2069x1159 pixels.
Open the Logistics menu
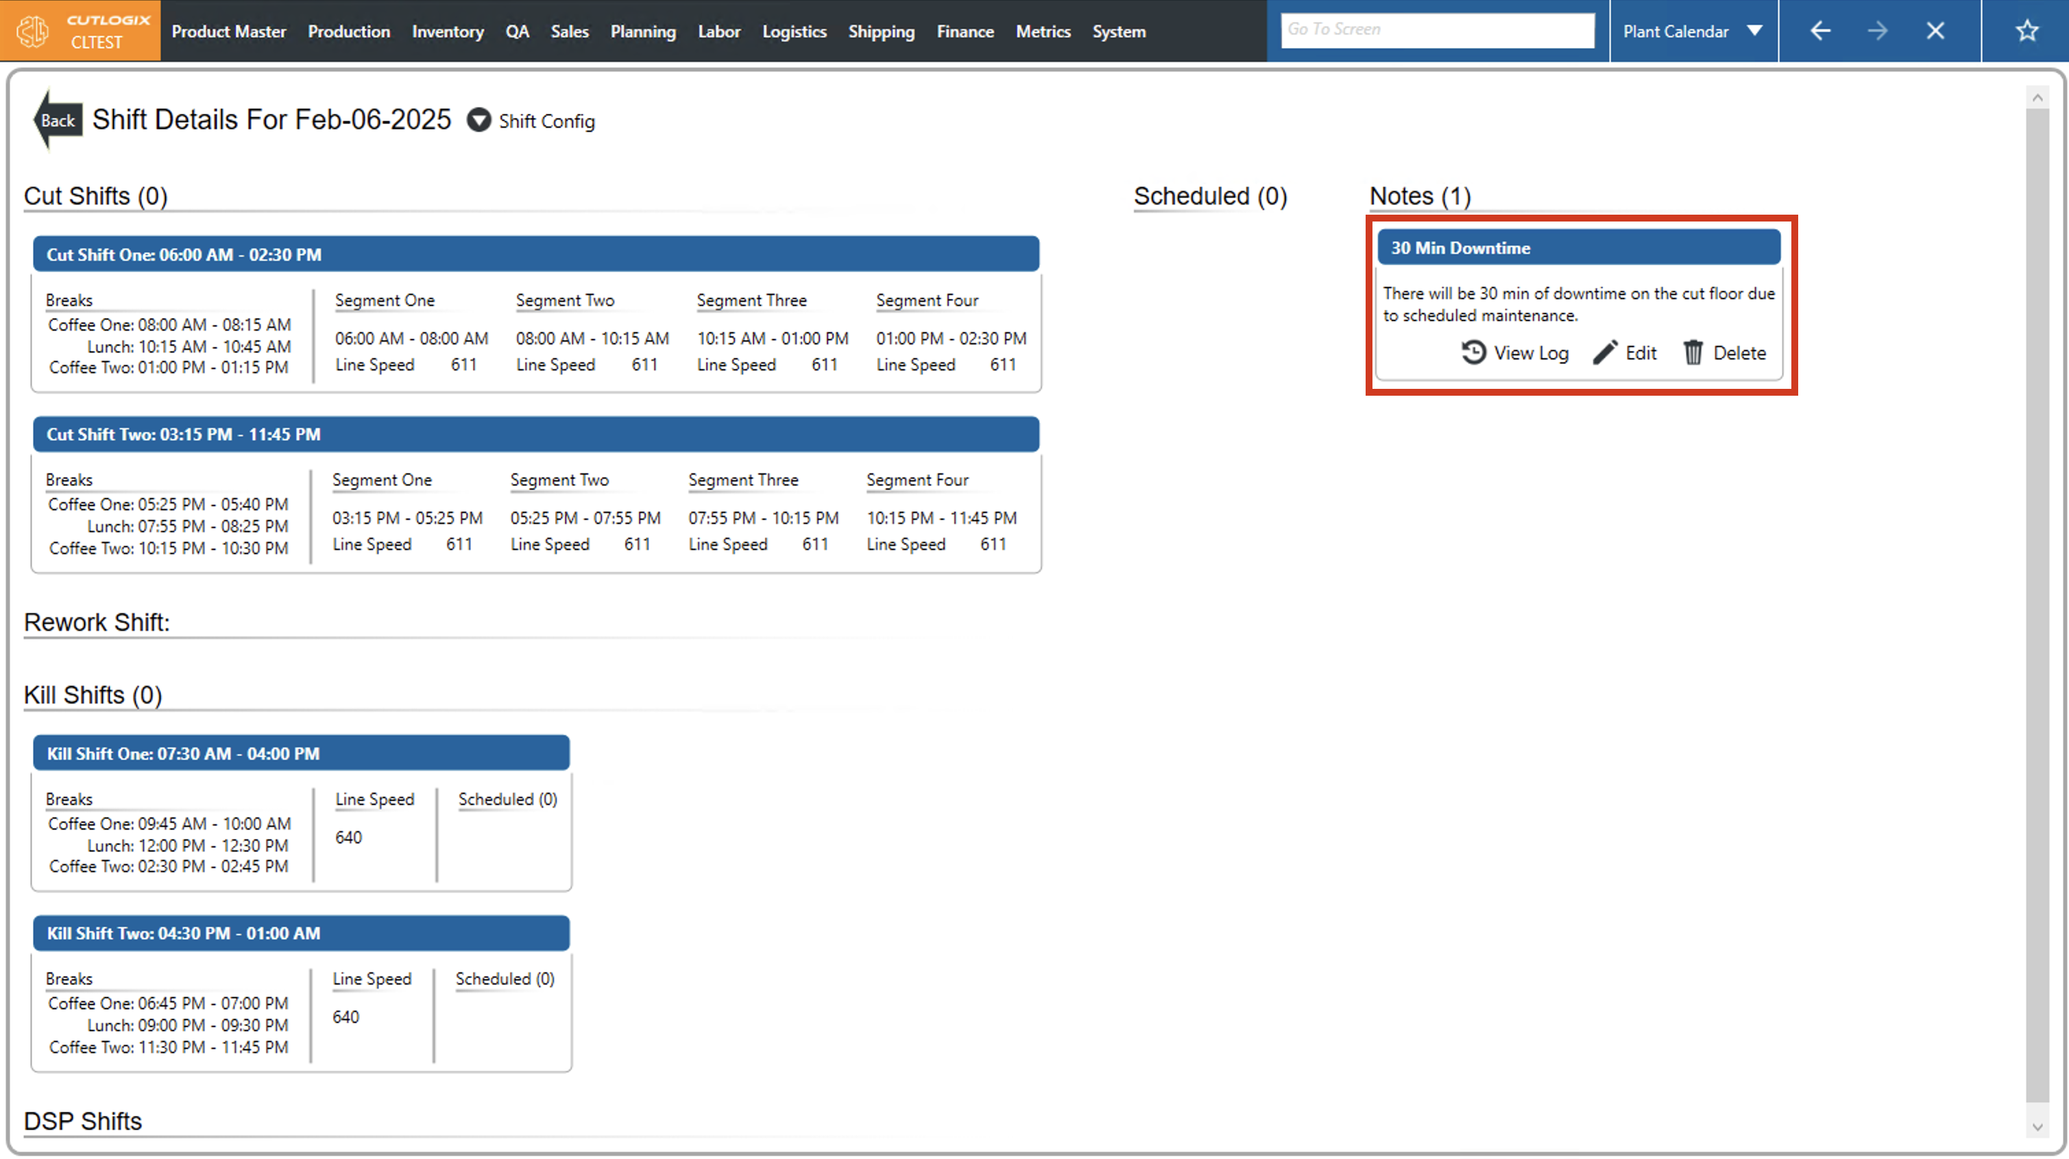point(794,32)
